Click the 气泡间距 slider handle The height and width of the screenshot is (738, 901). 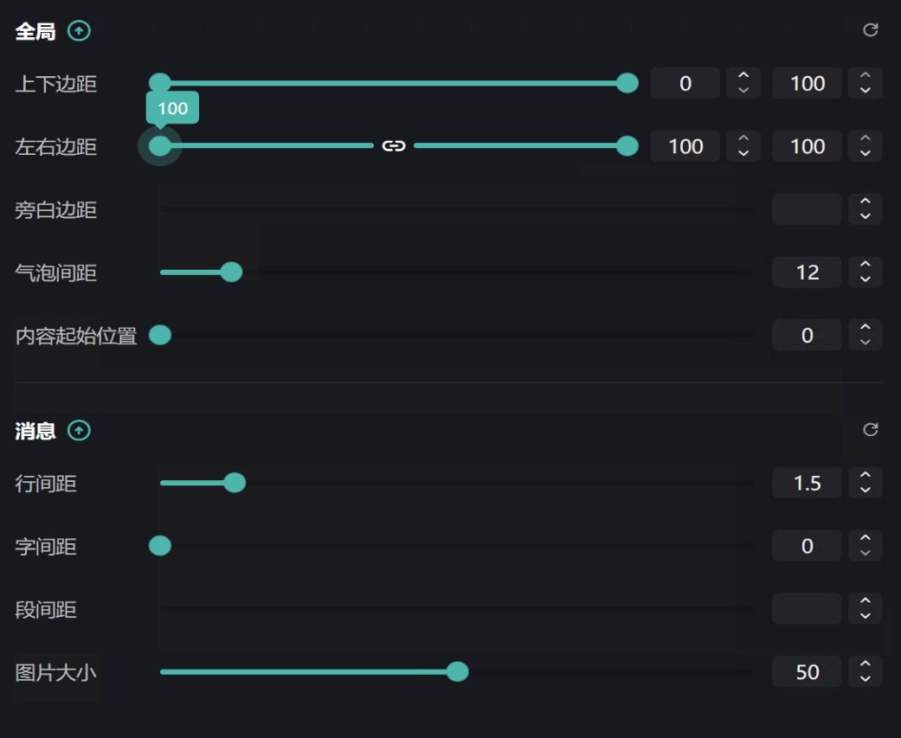point(231,273)
